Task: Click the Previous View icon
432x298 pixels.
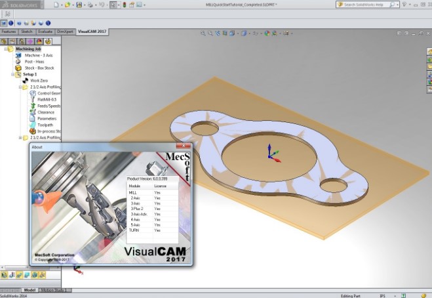Action: [x=218, y=33]
